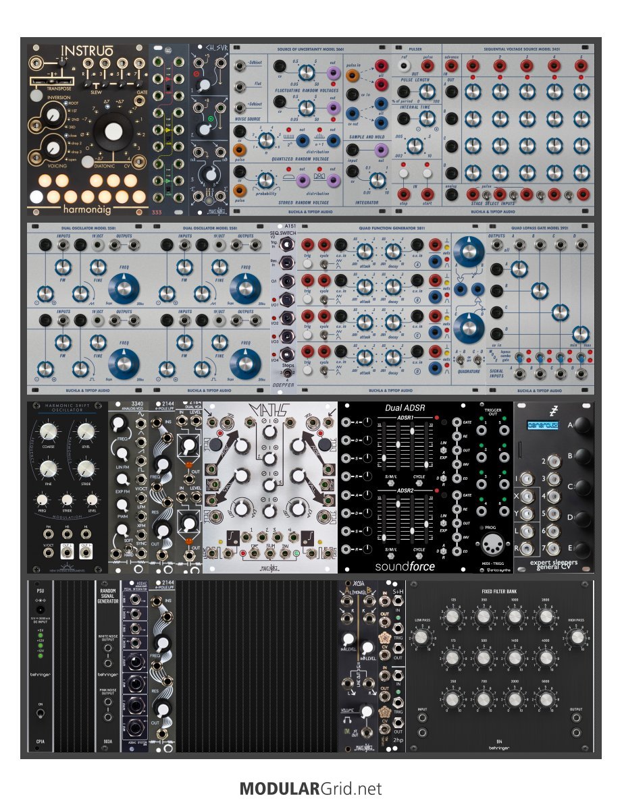The width and height of the screenshot is (622, 803).
Task: Flip the ADSR1 CYCLE switch on Dual ADSR
Action: 419,483
